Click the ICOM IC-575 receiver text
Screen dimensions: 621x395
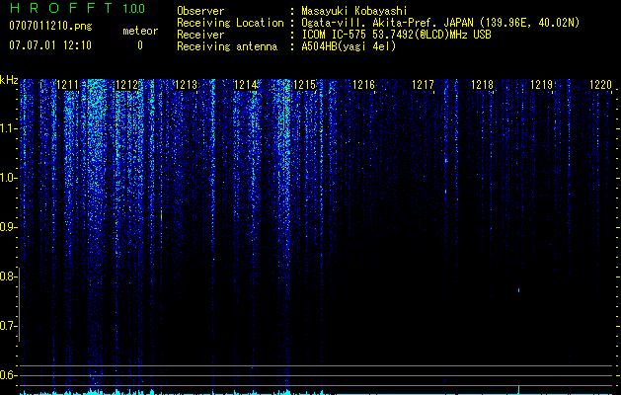click(396, 35)
